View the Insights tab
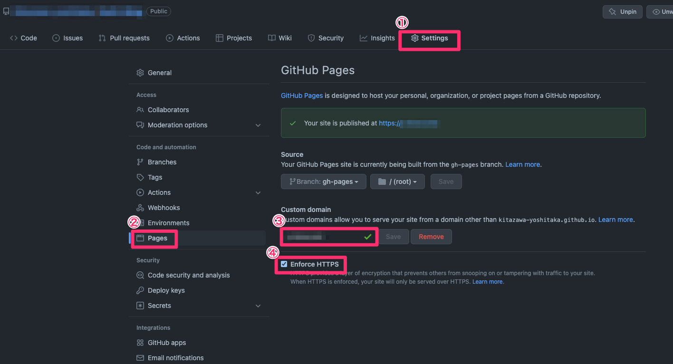This screenshot has height=364, width=673. (x=377, y=38)
